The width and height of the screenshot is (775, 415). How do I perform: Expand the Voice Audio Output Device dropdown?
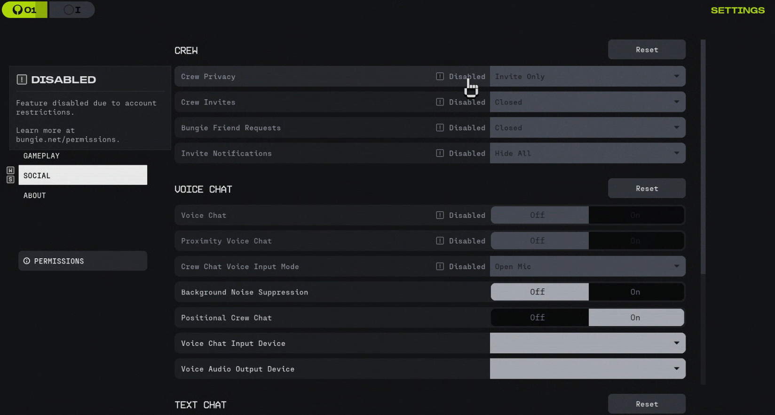(x=587, y=369)
